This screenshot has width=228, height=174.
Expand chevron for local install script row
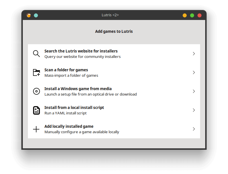[194, 110]
